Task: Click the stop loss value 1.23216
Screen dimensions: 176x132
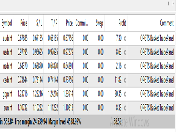Action: pos(38,94)
